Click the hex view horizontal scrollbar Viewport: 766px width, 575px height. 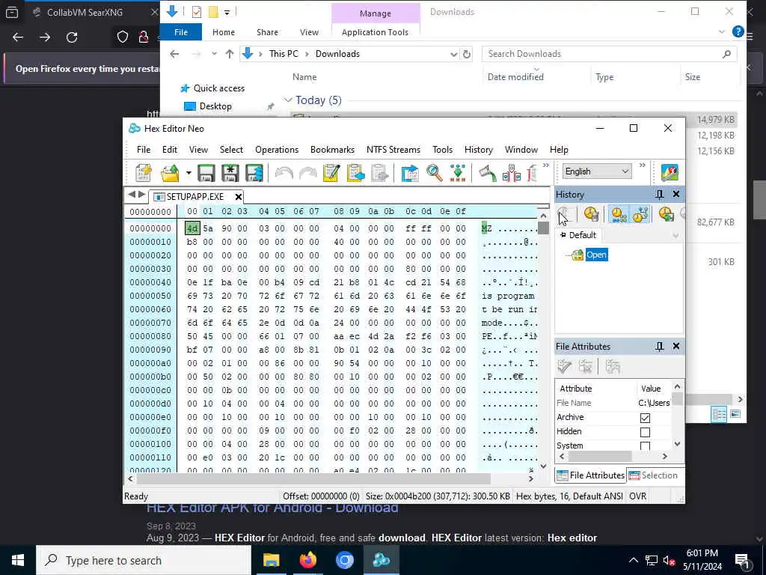pos(313,478)
